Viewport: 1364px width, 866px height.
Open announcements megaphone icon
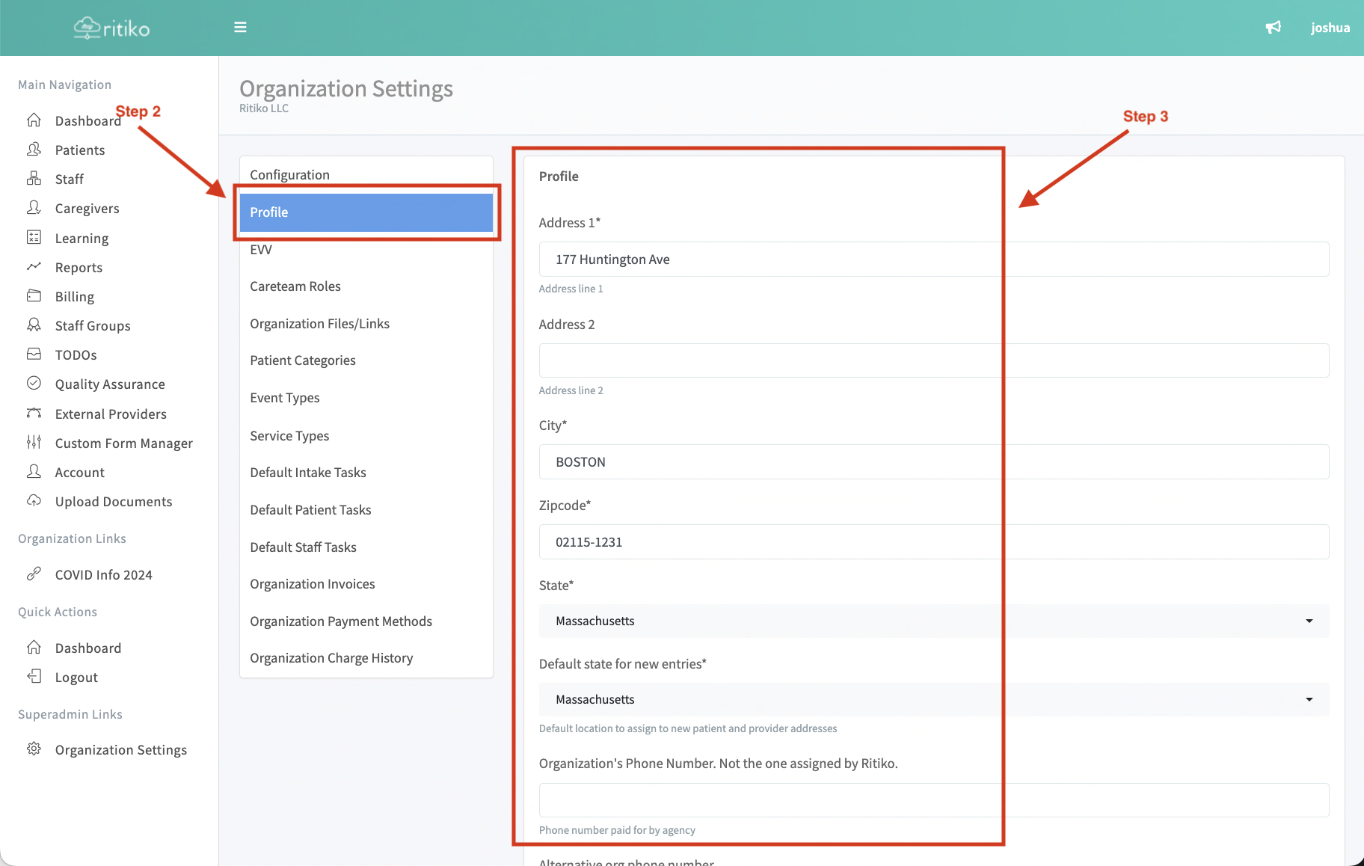pos(1273,28)
